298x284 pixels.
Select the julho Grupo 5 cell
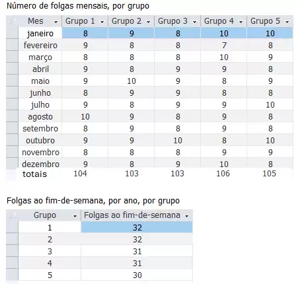270,104
